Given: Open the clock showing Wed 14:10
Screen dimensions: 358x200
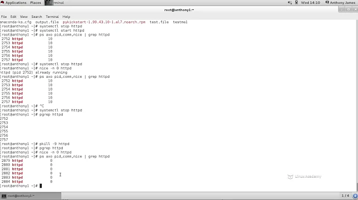Looking at the screenshot, I should click(x=310, y=3).
